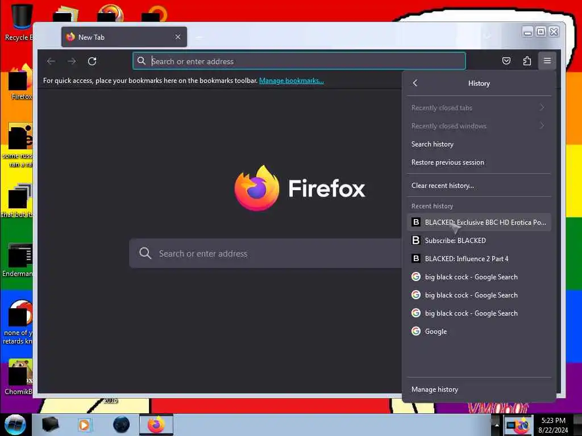Open the Google entry in recent history
Screen dimensions: 582x436
coord(479,331)
